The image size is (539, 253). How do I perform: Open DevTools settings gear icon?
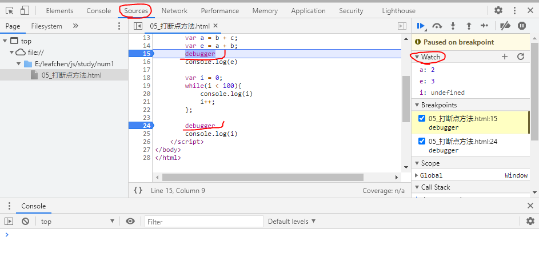(x=498, y=11)
